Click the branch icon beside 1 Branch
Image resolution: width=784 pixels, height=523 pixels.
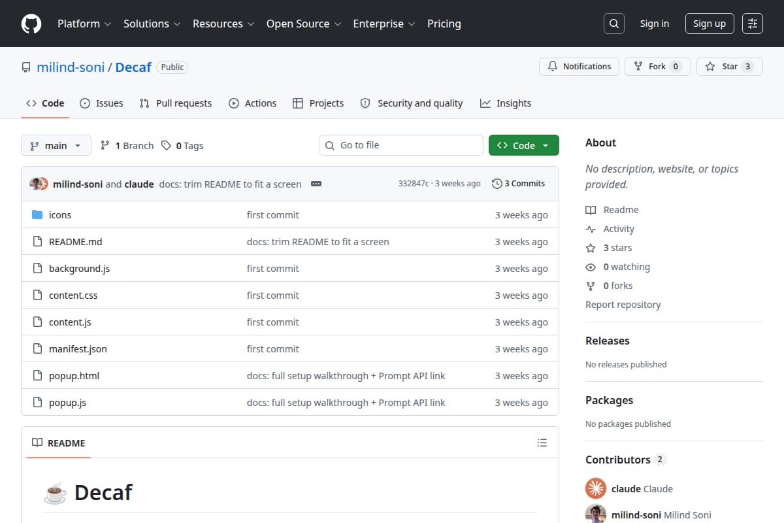click(105, 145)
